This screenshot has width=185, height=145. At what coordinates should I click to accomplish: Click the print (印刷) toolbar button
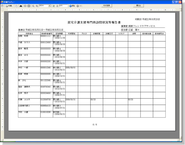click(9, 6)
